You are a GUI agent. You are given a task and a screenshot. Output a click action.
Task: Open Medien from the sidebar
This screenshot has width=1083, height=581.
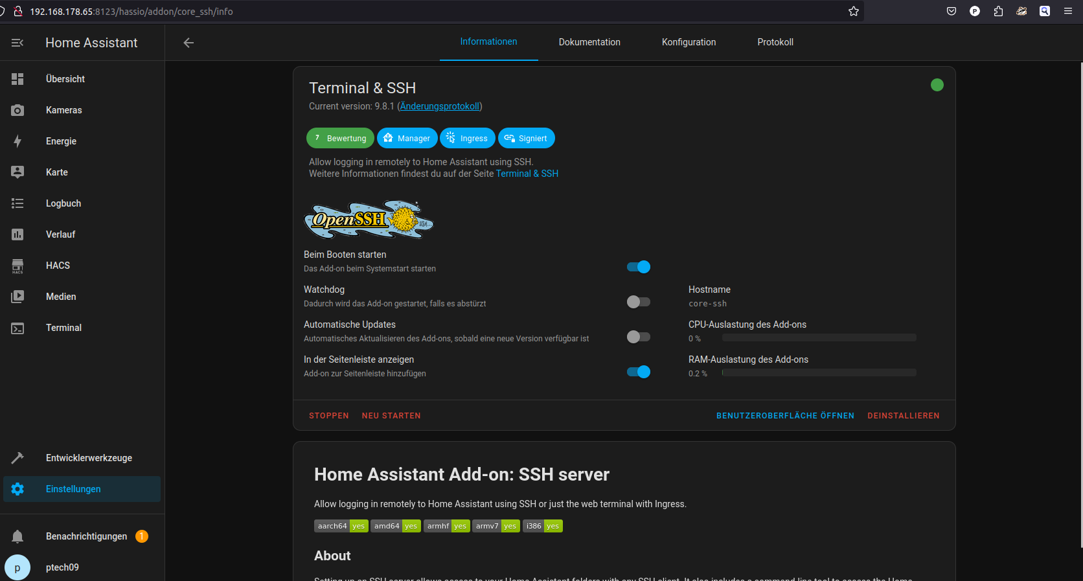point(61,297)
